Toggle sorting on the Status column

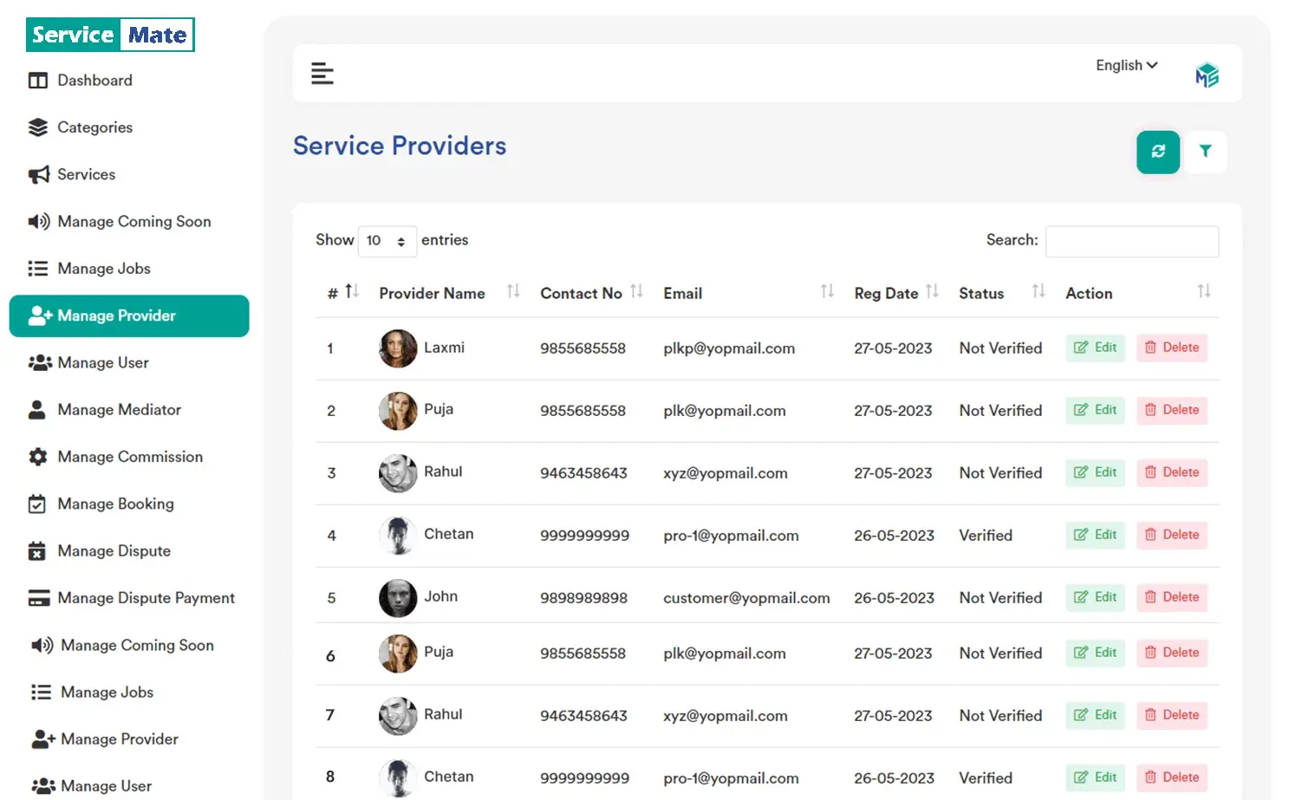point(1038,292)
